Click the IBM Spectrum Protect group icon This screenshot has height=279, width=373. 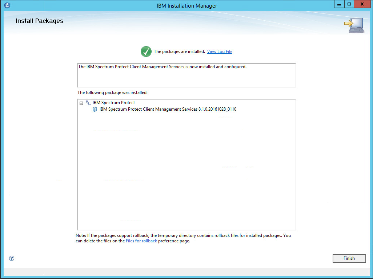click(88, 103)
